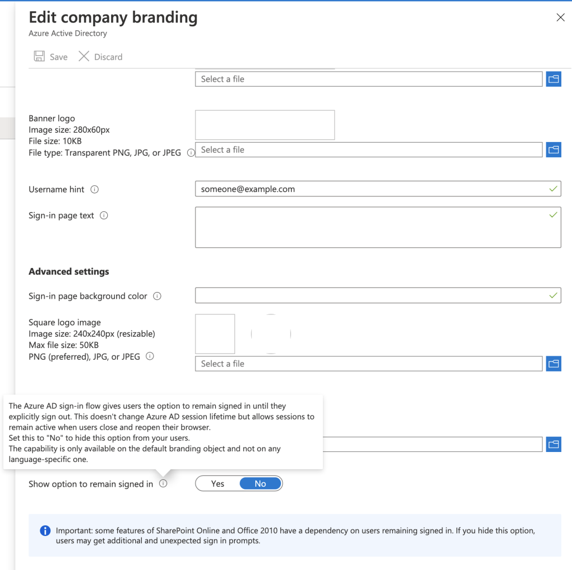
Task: Click info icon next to Banner logo file type
Action: (190, 153)
